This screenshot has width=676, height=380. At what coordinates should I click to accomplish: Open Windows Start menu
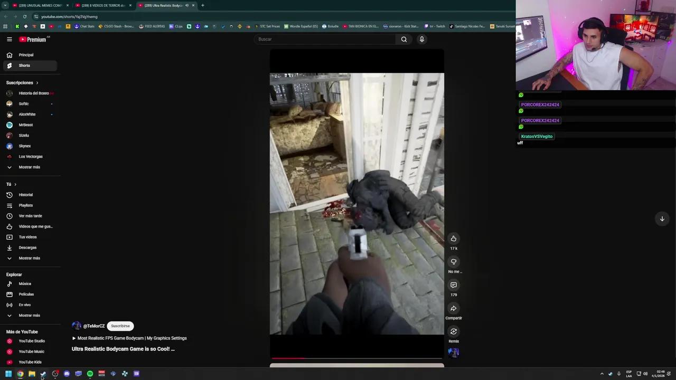click(x=8, y=374)
